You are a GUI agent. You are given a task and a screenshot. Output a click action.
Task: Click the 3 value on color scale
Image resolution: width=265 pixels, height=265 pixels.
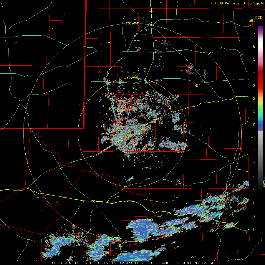(254, 85)
